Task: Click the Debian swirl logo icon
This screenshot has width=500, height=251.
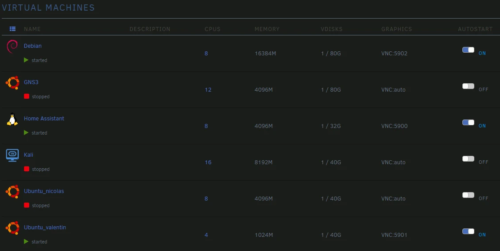Action: click(12, 46)
